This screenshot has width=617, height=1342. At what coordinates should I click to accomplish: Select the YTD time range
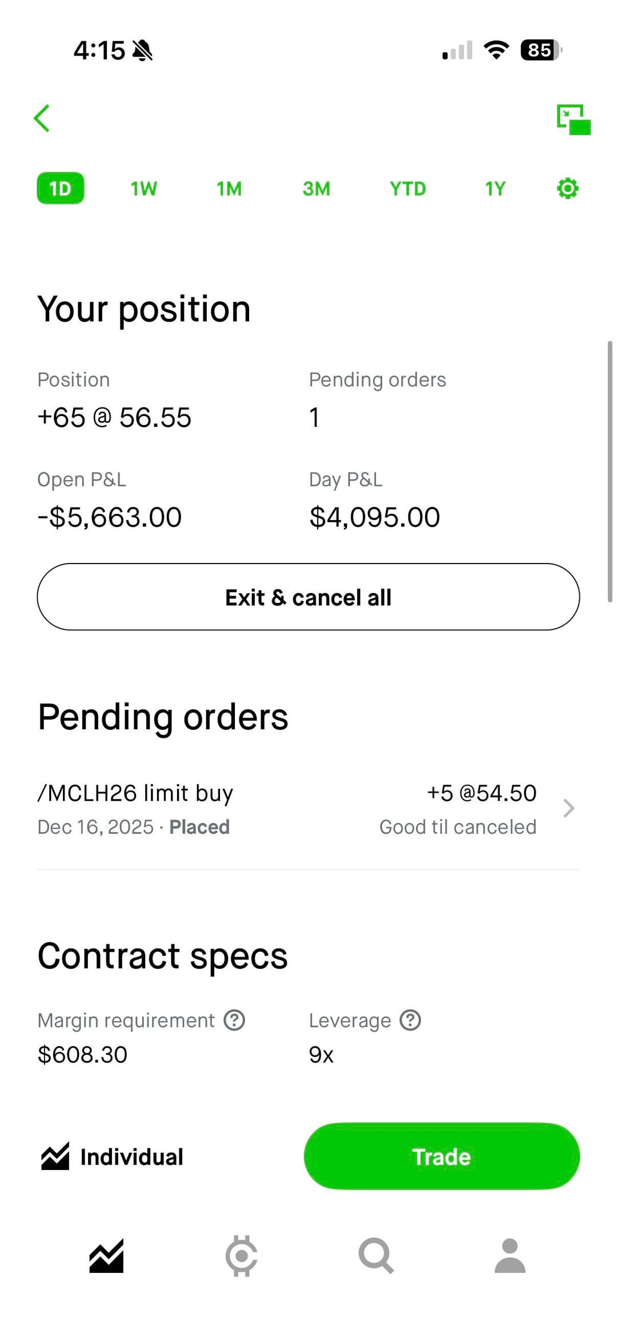pos(407,189)
